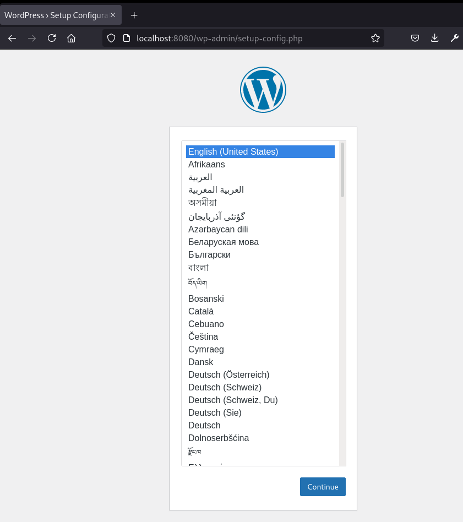Select Català language
The width and height of the screenshot is (463, 522).
tap(260, 311)
